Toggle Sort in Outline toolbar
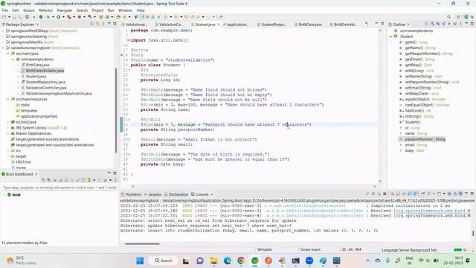 coord(432,24)
